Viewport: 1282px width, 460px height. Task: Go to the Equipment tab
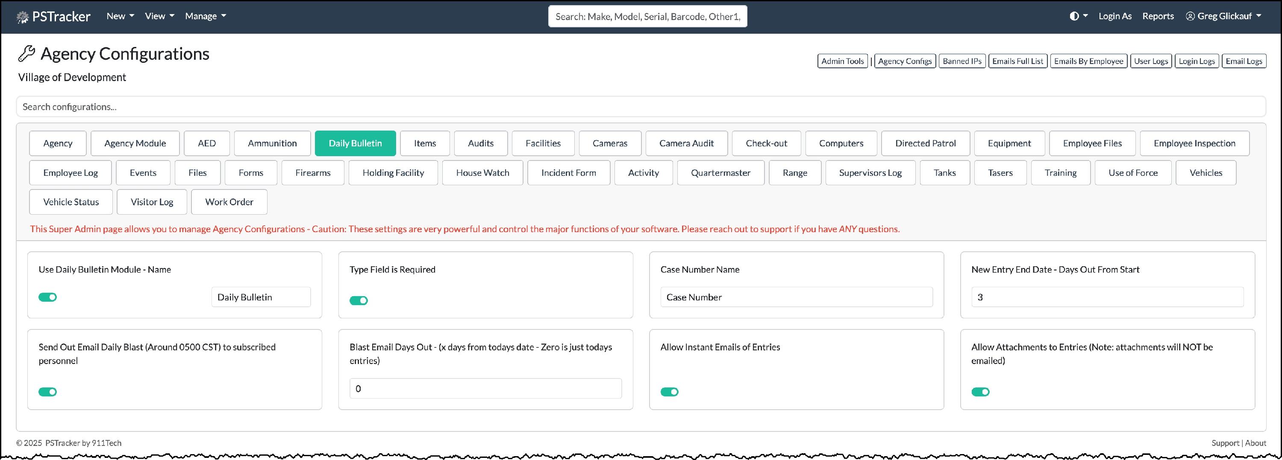tap(1010, 143)
